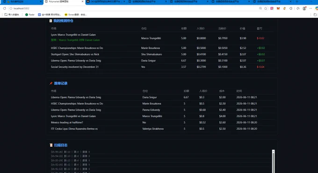
Task: Click the 市场 header of positions table
Action: click(53, 28)
